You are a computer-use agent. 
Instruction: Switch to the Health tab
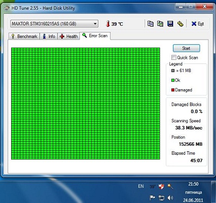point(68,36)
